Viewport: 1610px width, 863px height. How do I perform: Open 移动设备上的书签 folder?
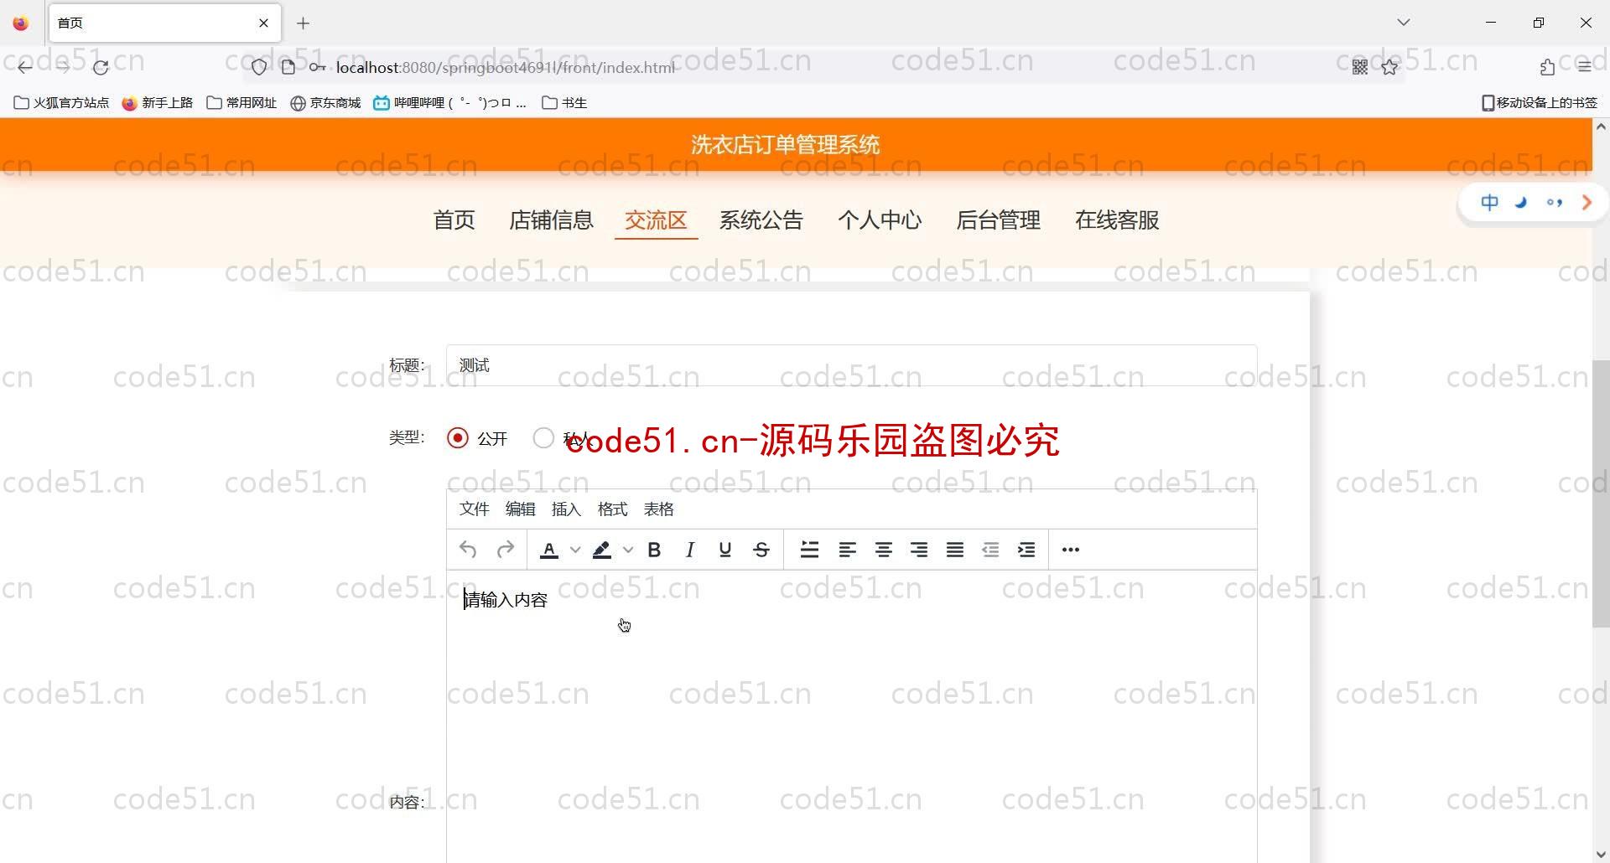coord(1540,102)
